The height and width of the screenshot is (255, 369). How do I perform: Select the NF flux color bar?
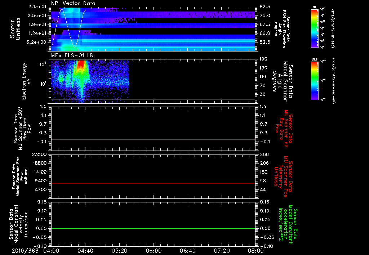click(315, 28)
